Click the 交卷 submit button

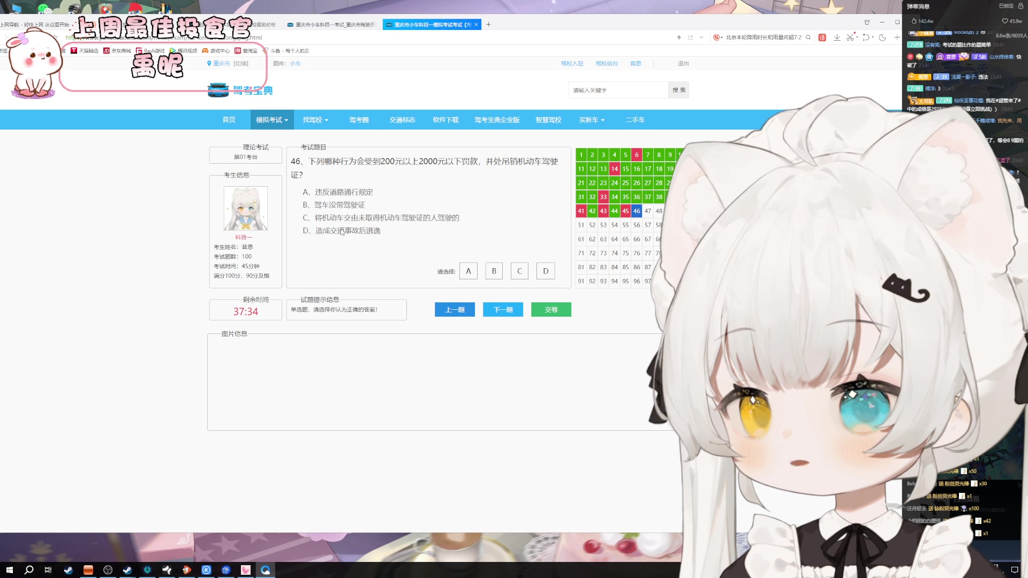point(551,309)
